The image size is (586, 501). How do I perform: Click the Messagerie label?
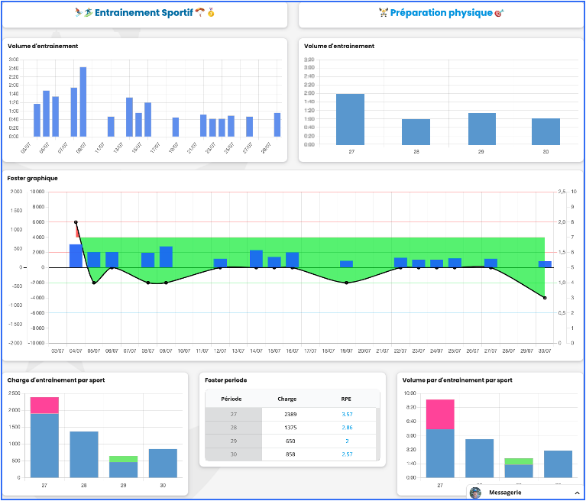click(505, 493)
